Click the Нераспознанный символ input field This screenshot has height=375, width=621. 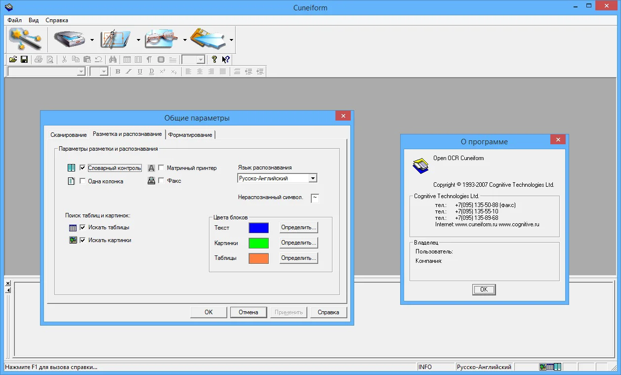[x=315, y=198]
